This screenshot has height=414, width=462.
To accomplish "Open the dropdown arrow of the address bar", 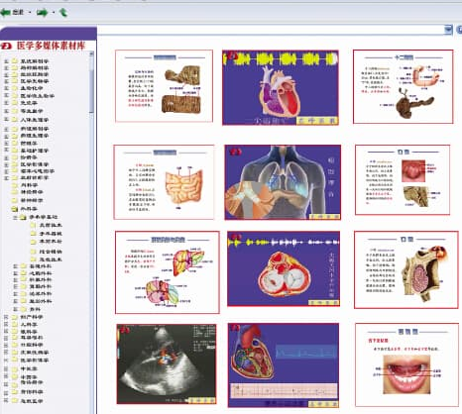I will click(x=448, y=30).
